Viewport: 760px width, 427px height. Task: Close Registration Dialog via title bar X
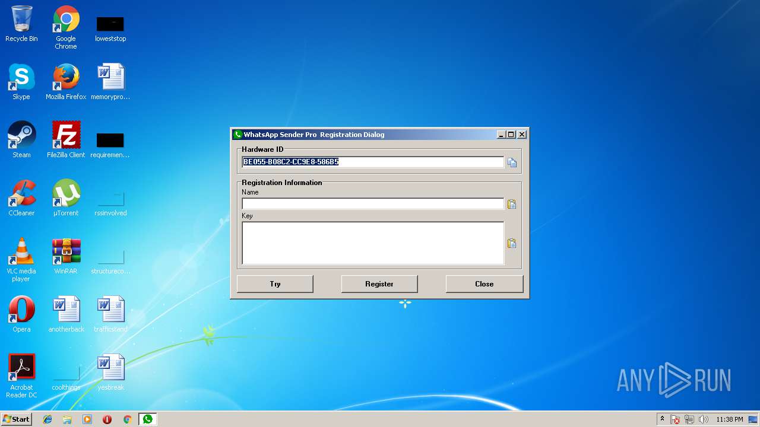coord(522,135)
